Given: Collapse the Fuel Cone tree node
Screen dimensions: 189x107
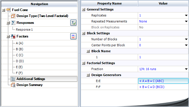Looking at the screenshot, I should click(4, 10).
